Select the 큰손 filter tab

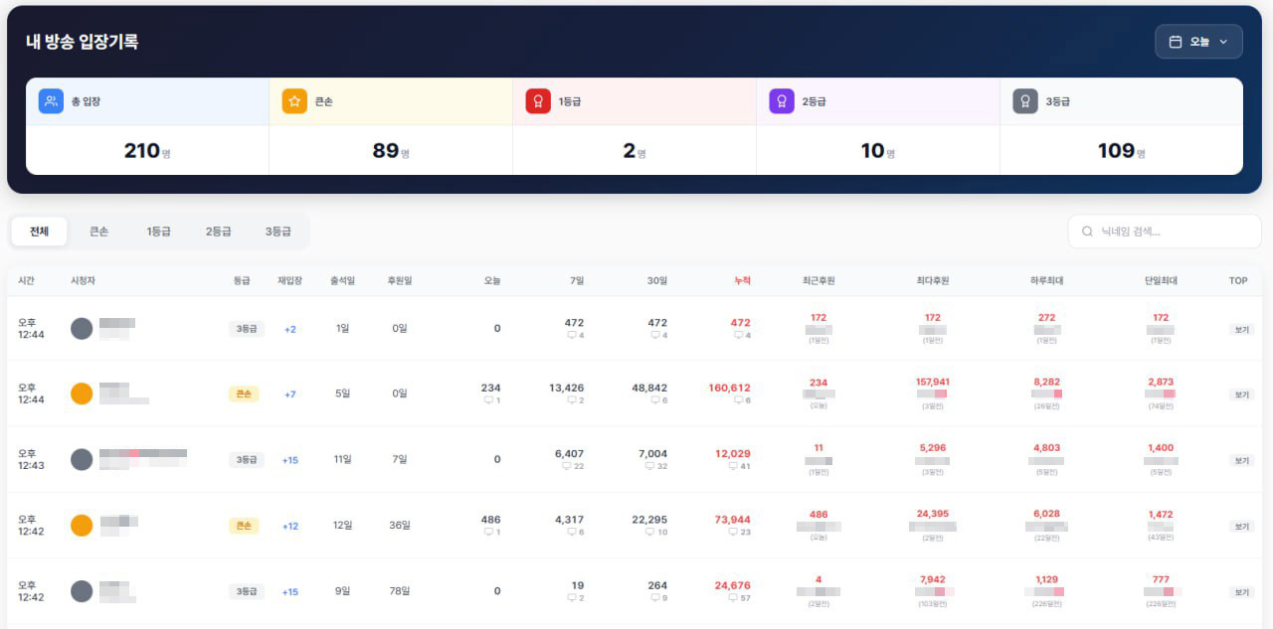coord(98,231)
